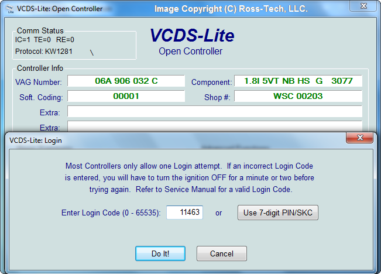Click the IC=1 TE=0 RE=0 status
This screenshot has height=274, width=381.
pyautogui.click(x=44, y=40)
